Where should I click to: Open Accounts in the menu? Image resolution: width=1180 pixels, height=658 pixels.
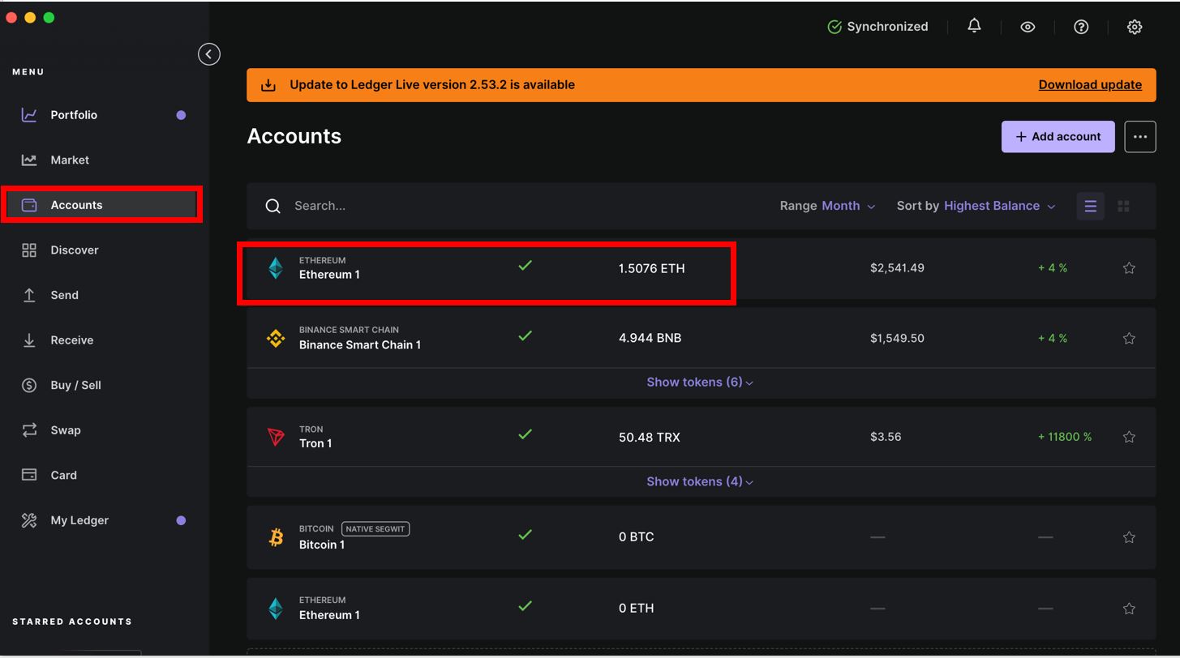pyautogui.click(x=102, y=205)
